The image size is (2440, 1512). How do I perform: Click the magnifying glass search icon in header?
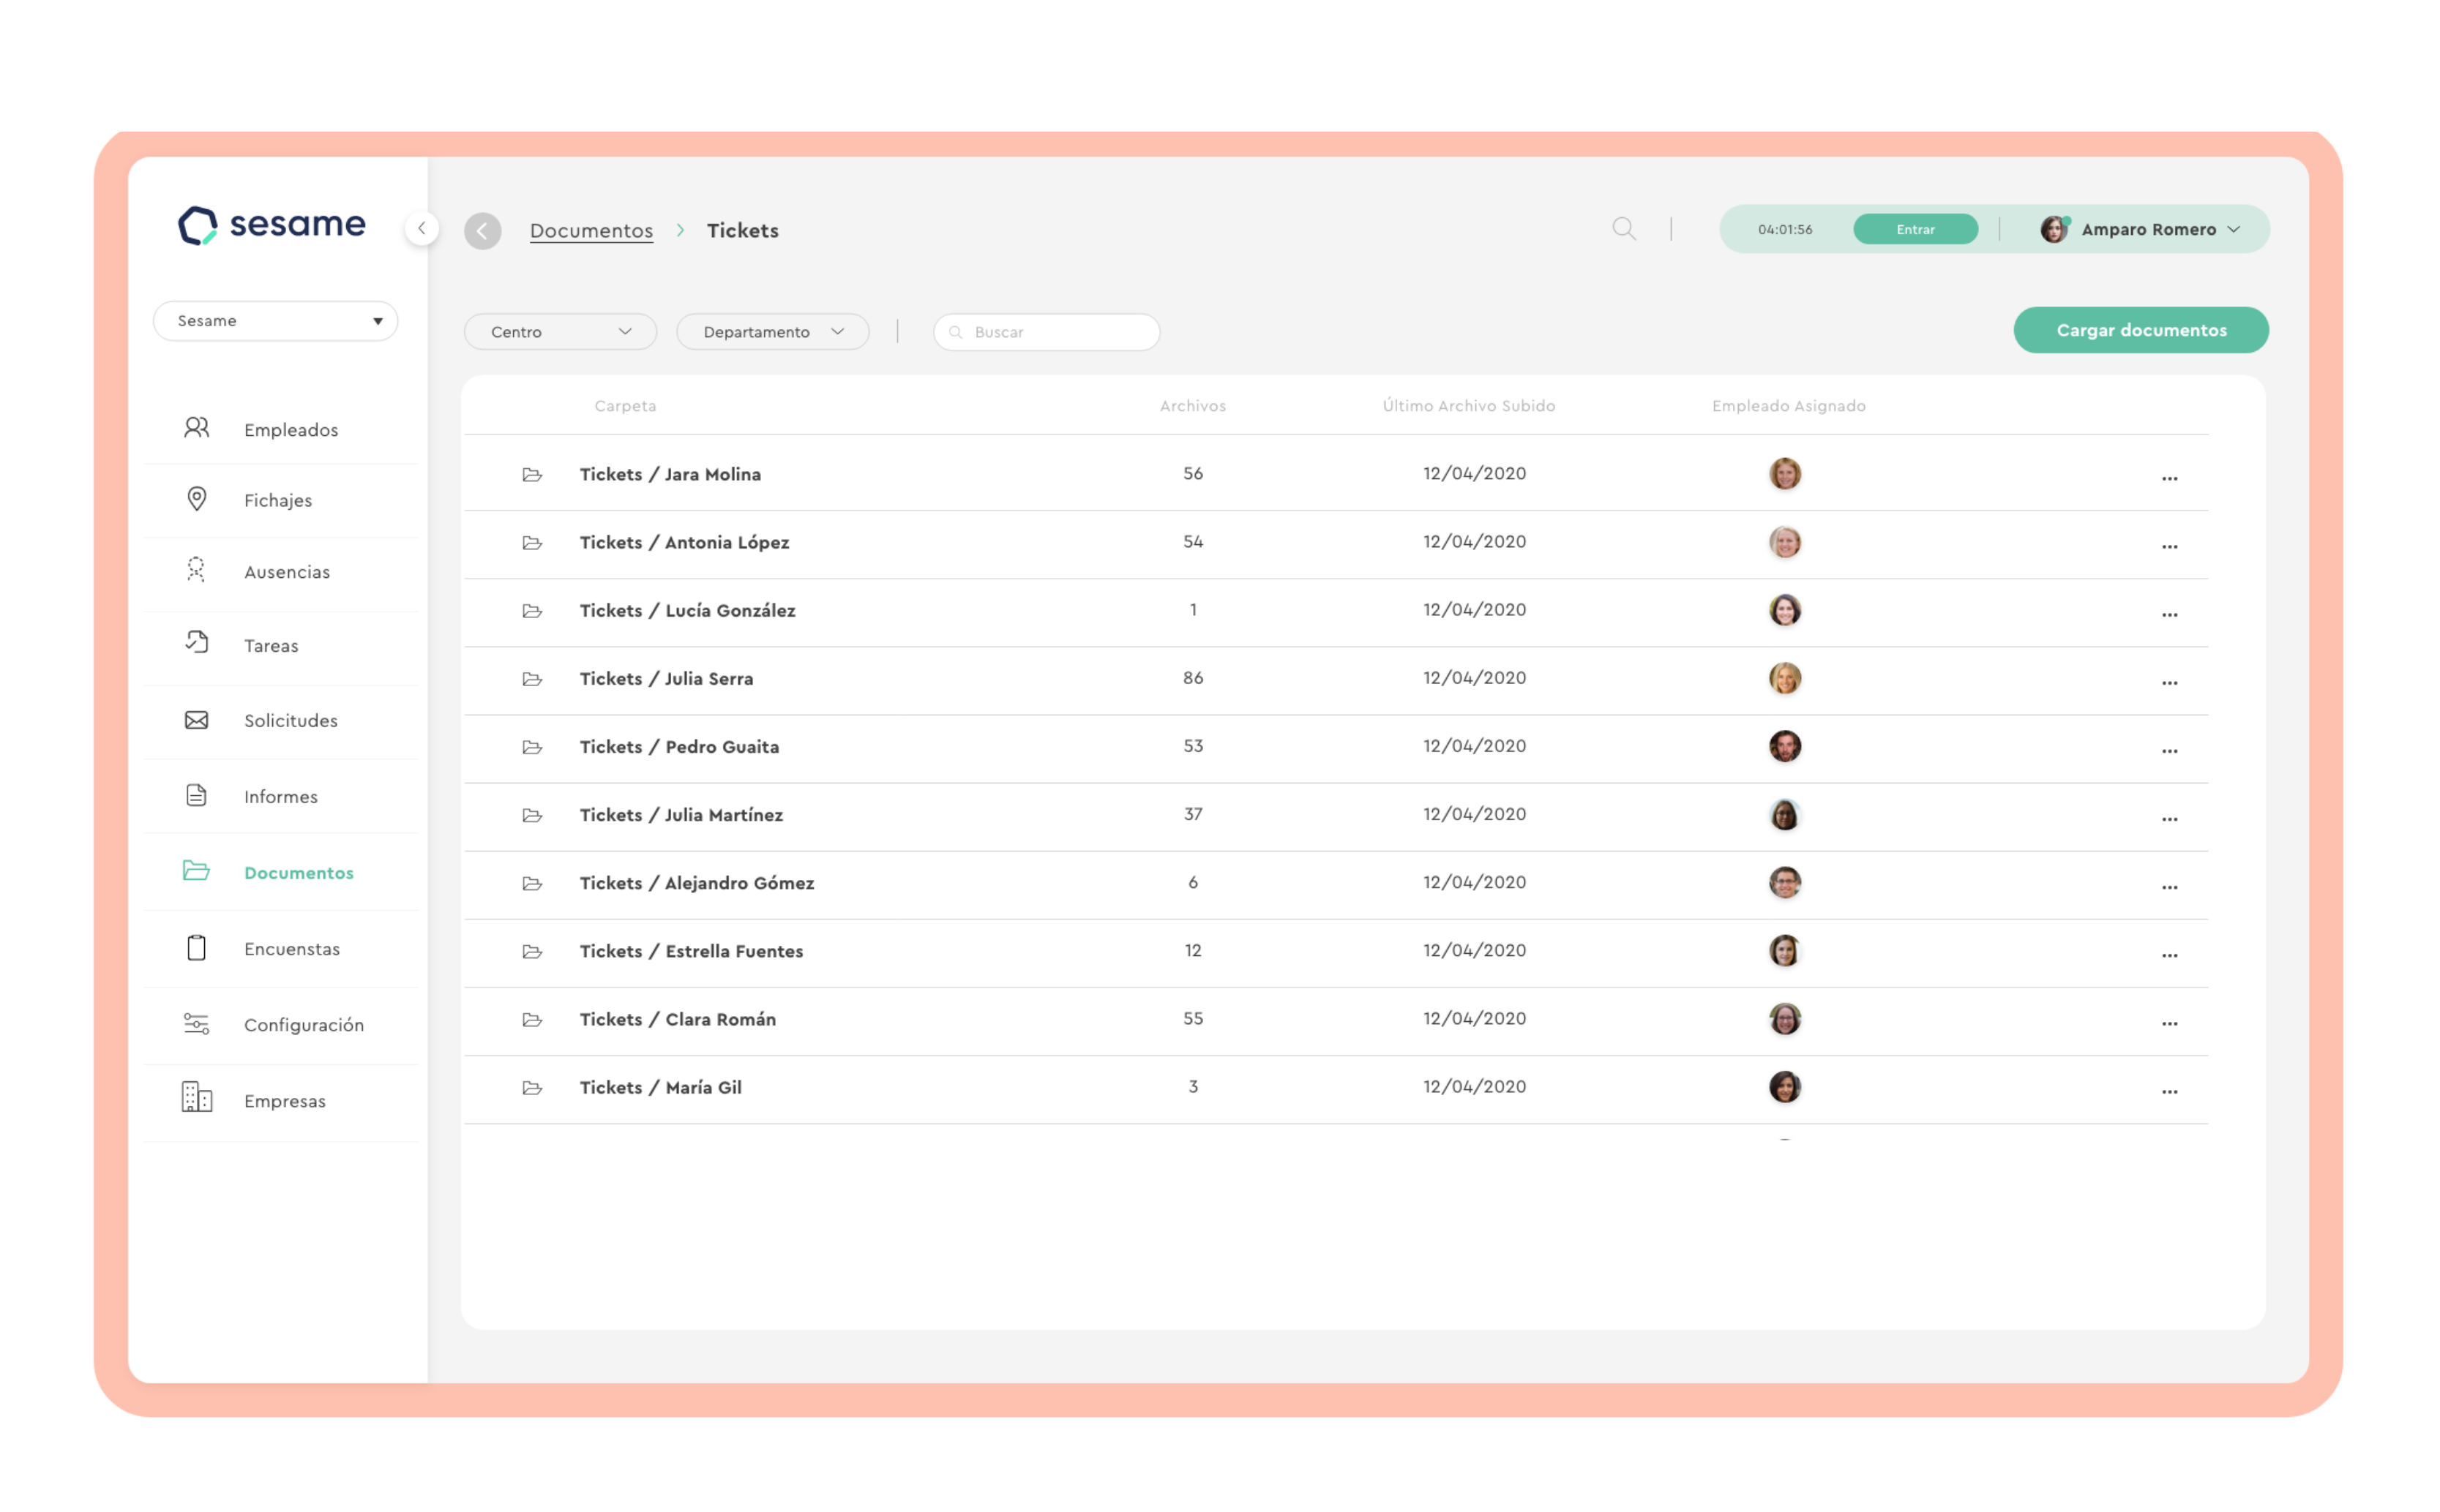tap(1624, 229)
